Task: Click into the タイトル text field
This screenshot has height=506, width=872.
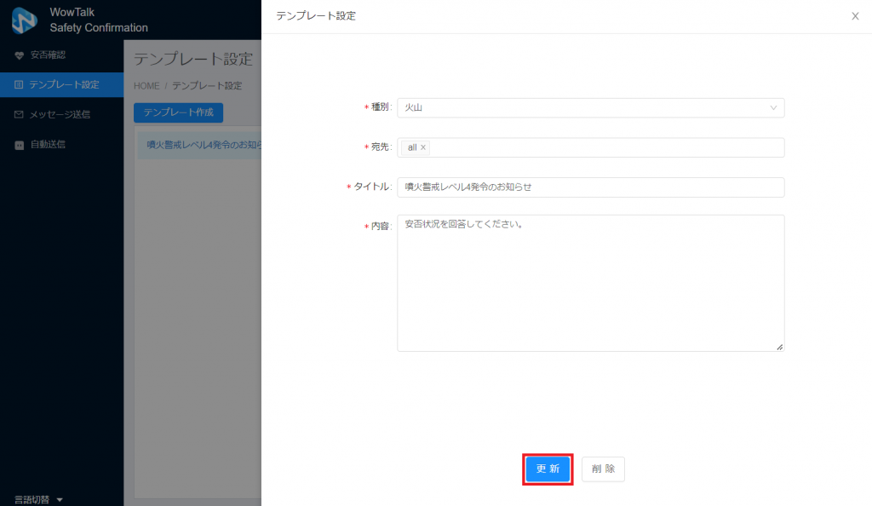Action: (591, 187)
